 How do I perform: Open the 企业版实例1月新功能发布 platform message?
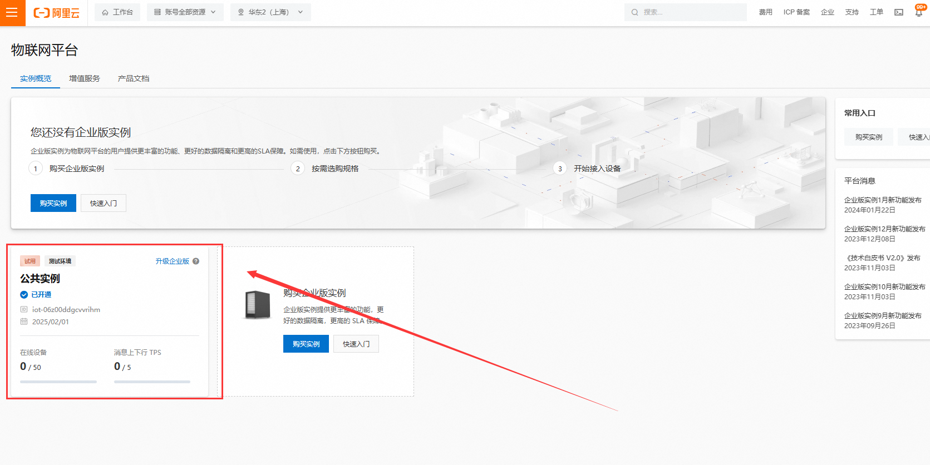883,200
